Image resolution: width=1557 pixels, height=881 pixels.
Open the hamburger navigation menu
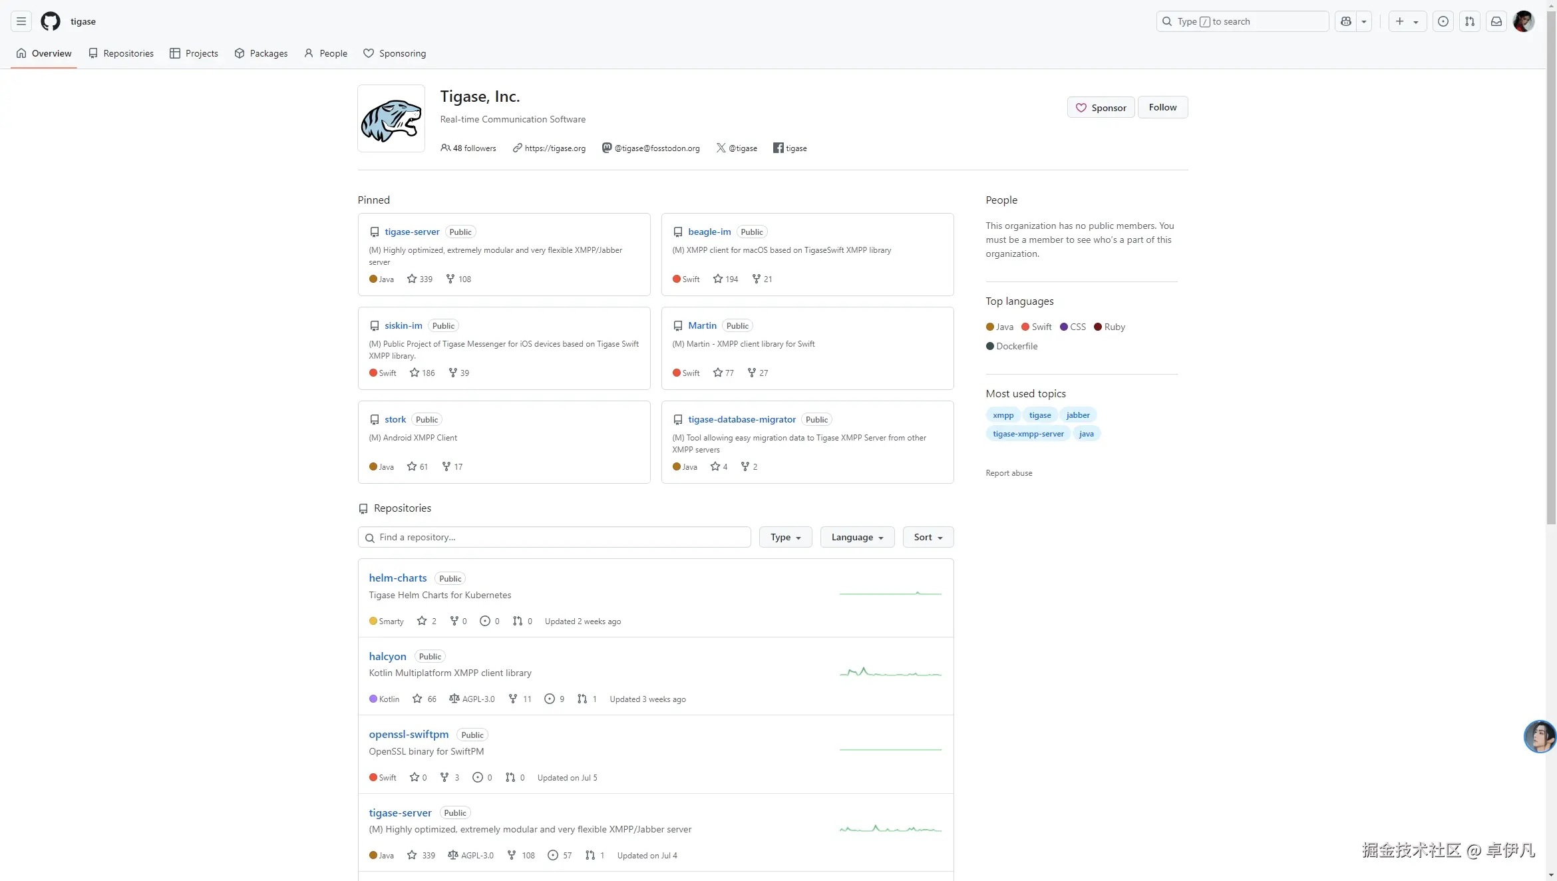(x=21, y=21)
